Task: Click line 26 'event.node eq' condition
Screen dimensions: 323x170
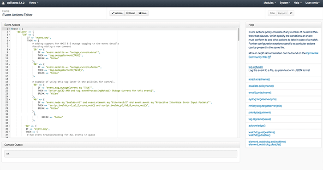Action: tap(129, 102)
